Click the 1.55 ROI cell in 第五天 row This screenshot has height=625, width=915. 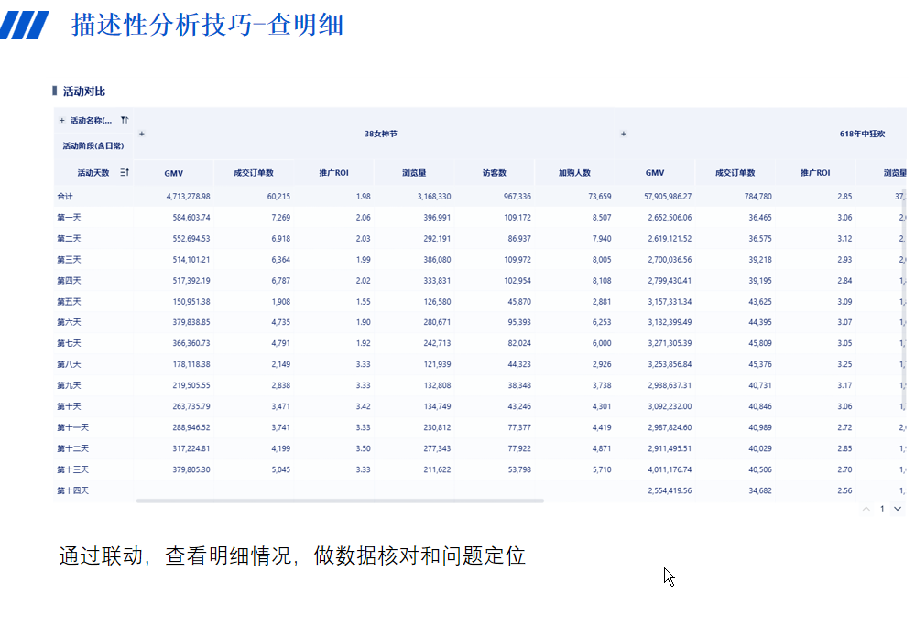coord(364,301)
